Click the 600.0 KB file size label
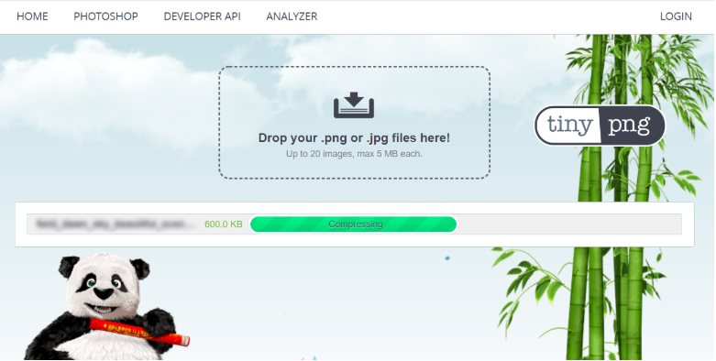The image size is (716, 361). pos(224,224)
